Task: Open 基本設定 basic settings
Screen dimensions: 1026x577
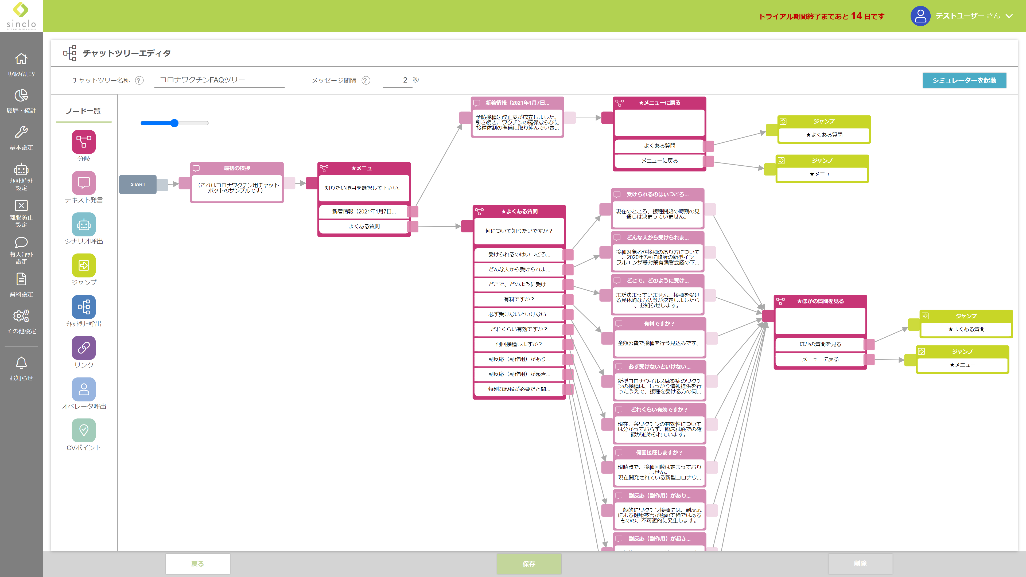Action: point(21,138)
